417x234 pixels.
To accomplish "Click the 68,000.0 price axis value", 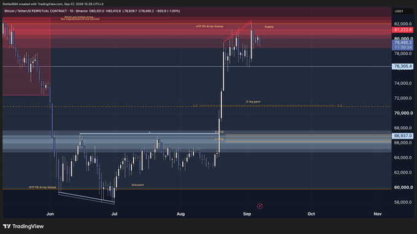I will tap(403, 128).
